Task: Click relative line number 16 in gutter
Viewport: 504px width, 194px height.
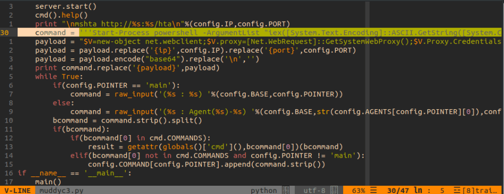Action: pyautogui.click(x=9, y=173)
